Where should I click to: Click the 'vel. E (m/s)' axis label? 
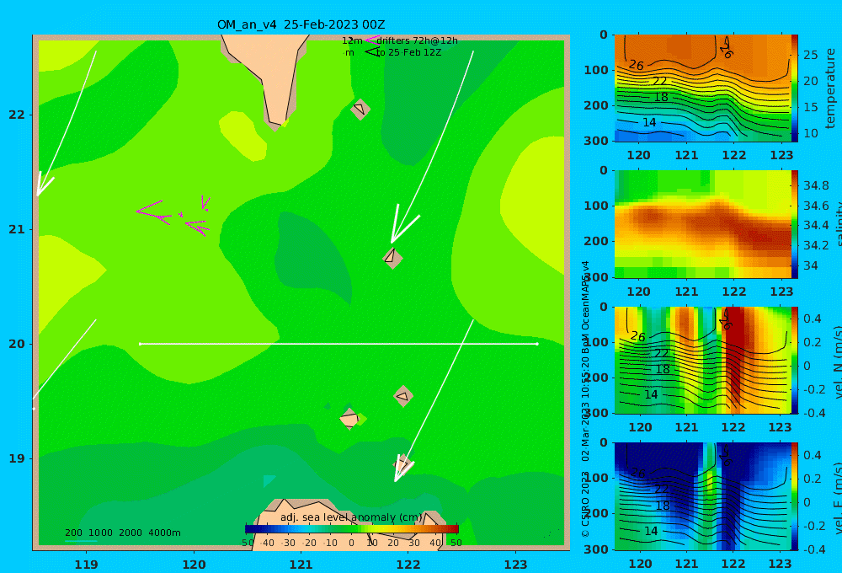(837, 498)
